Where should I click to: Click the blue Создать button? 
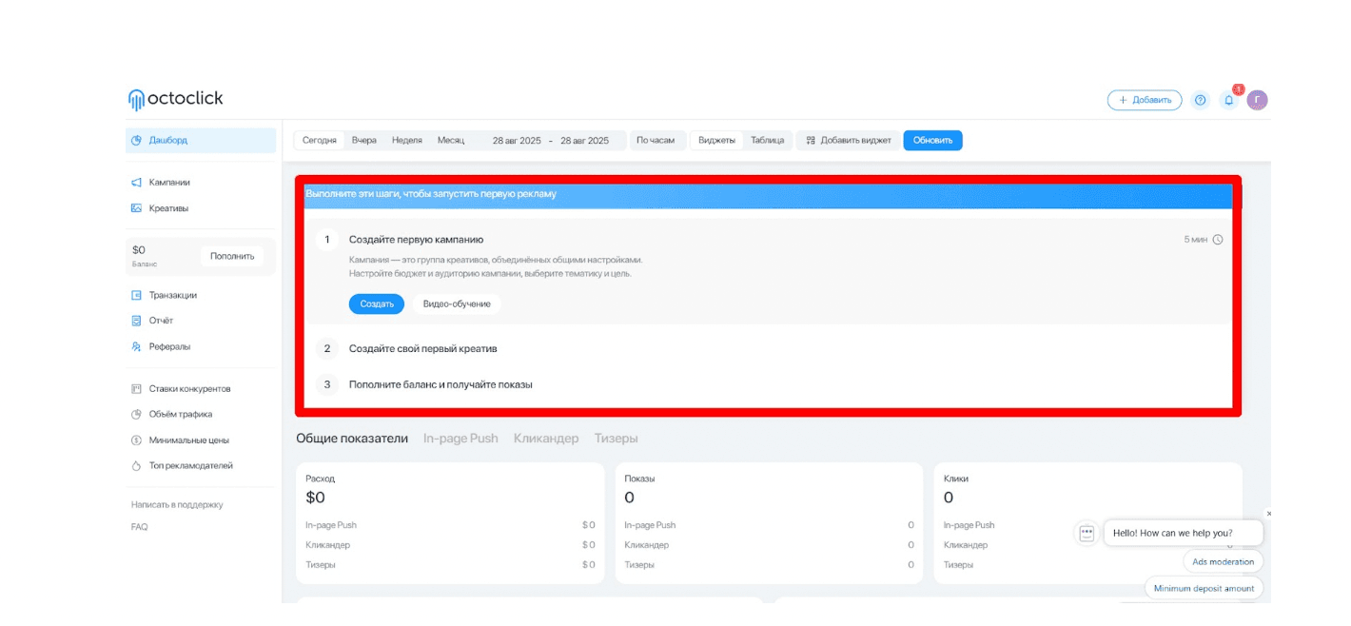click(377, 303)
